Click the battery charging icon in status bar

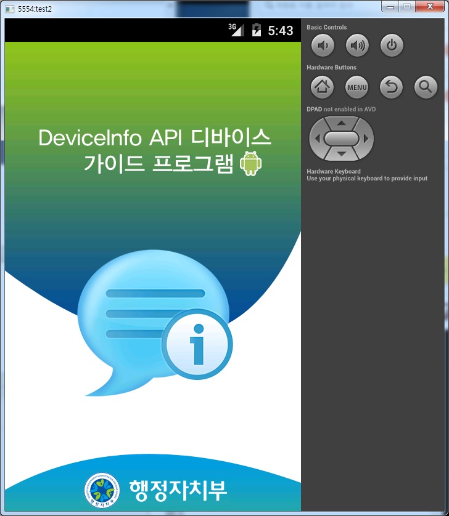tap(257, 30)
